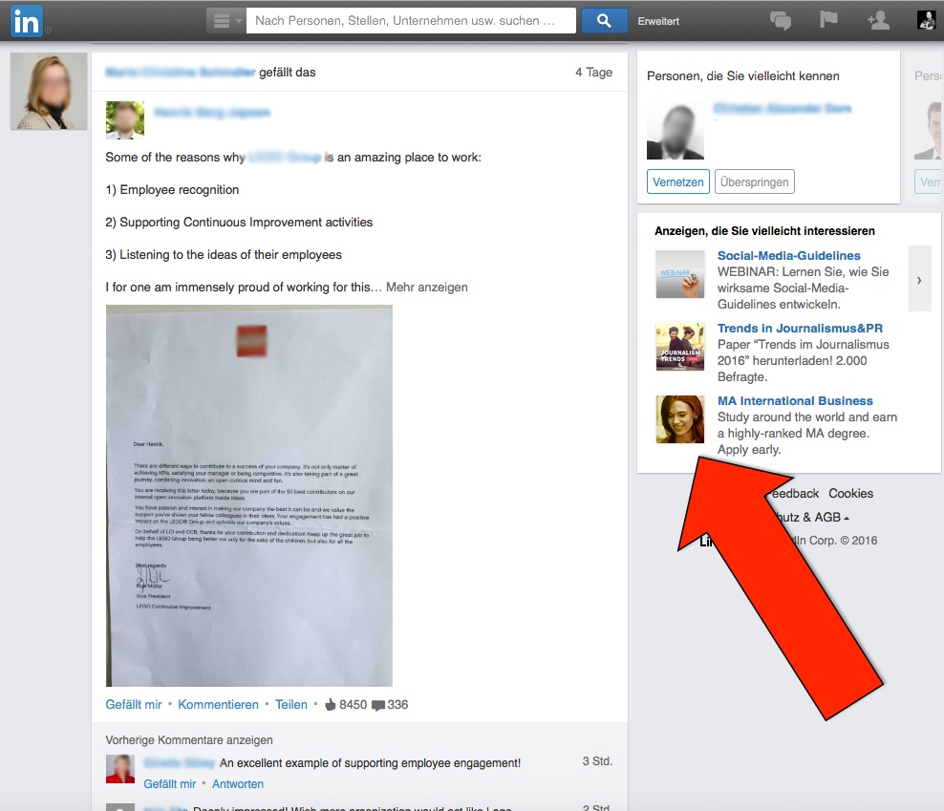View the 336 comments bubble count
The height and width of the screenshot is (811, 944).
point(390,704)
